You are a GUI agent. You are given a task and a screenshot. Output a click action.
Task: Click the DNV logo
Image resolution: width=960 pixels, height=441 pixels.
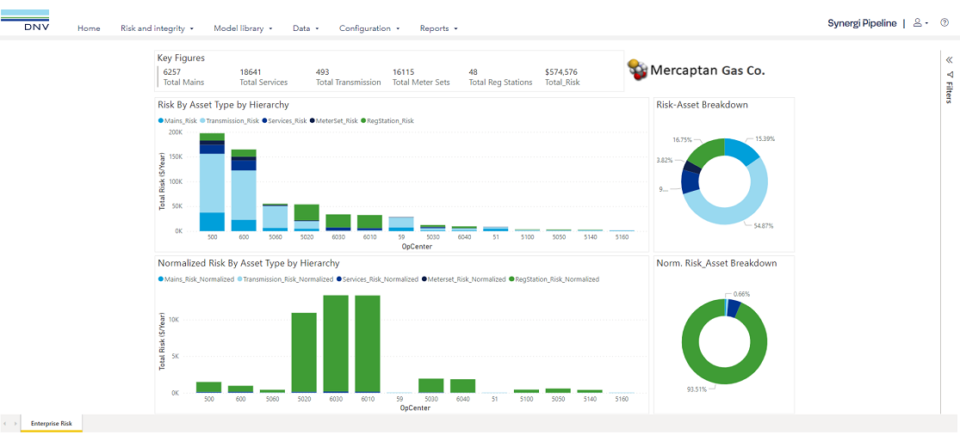(x=25, y=21)
